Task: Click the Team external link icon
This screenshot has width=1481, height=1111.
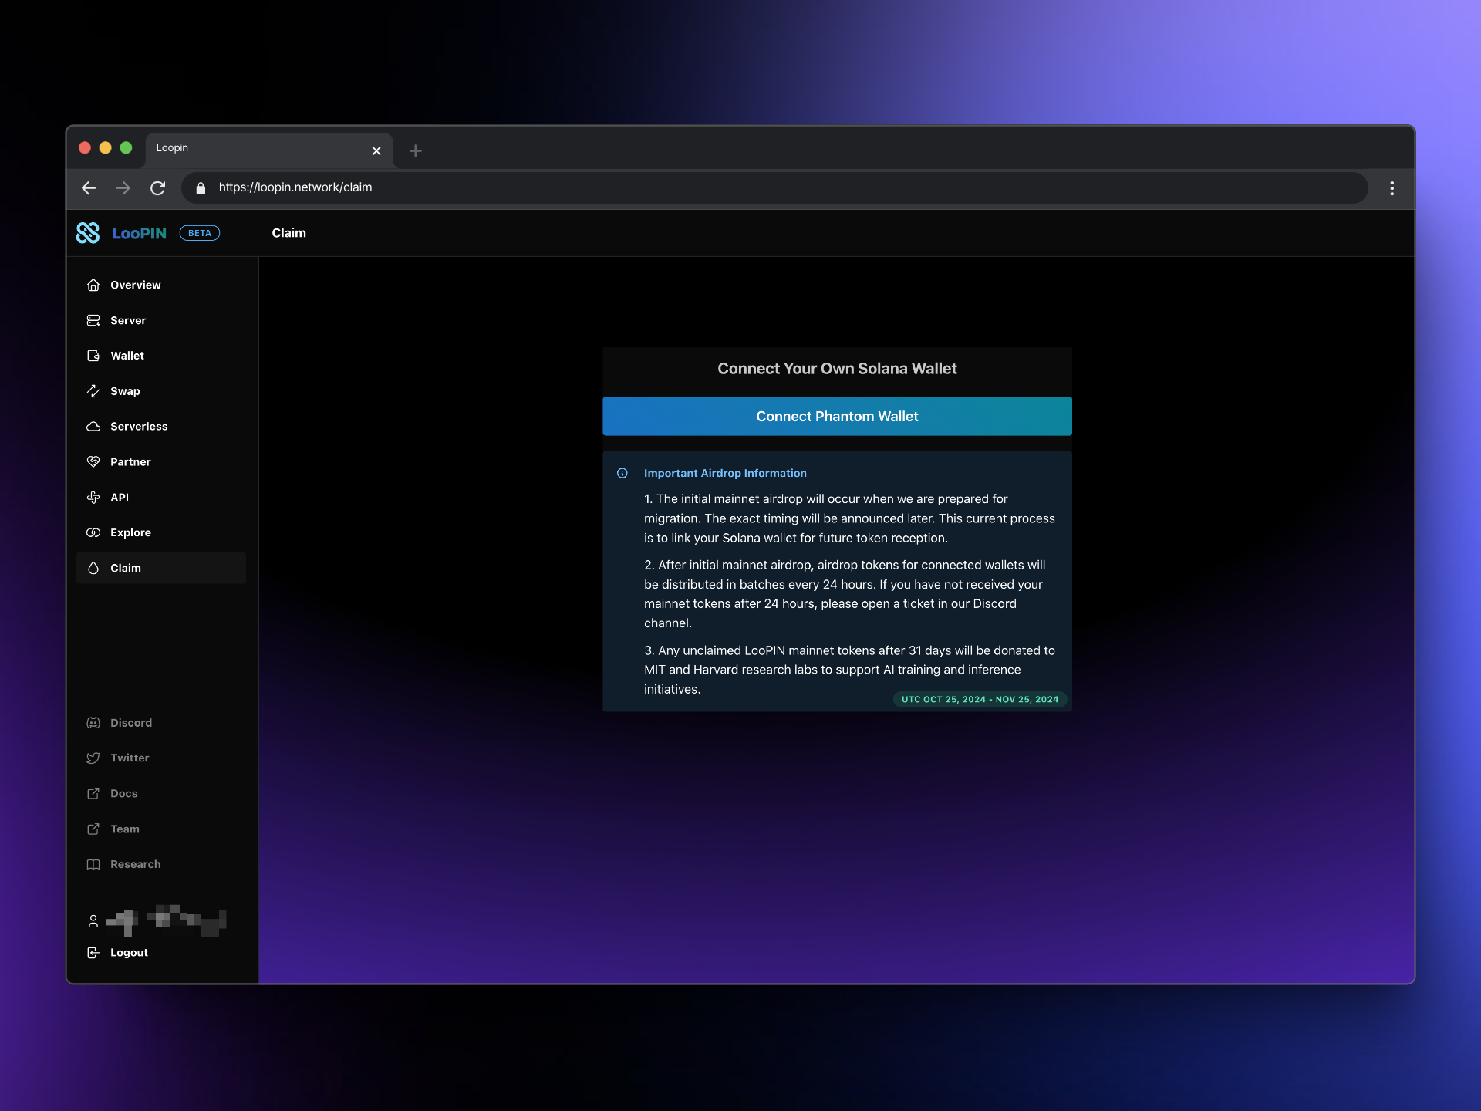Action: click(93, 829)
